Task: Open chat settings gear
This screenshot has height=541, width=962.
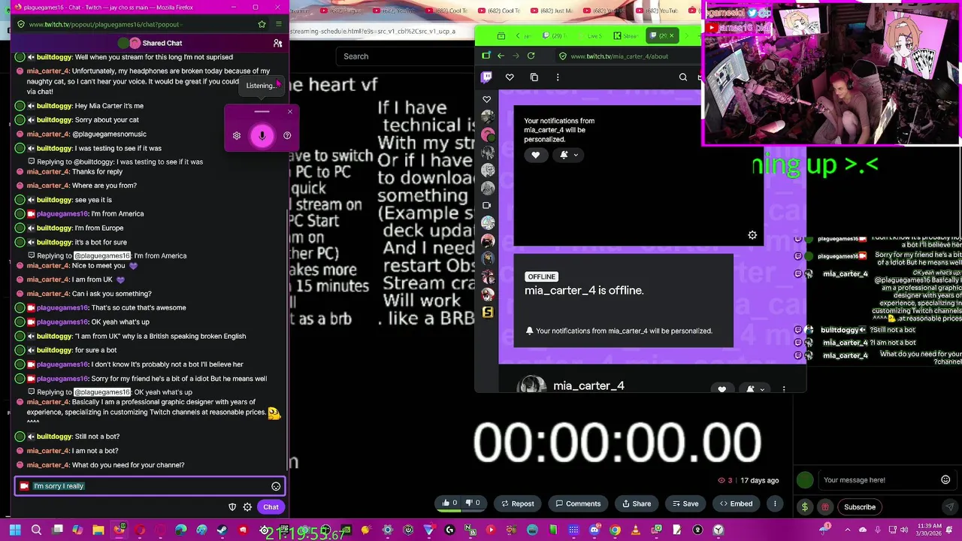Action: pos(247,507)
